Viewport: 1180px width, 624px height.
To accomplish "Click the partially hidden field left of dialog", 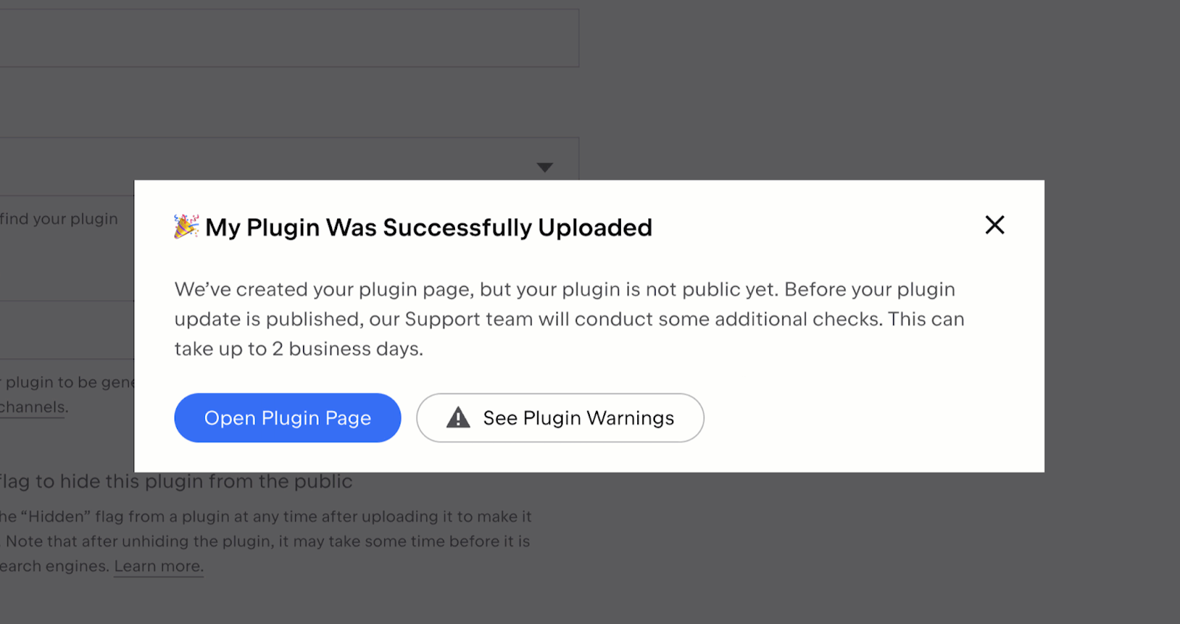I will (66, 330).
